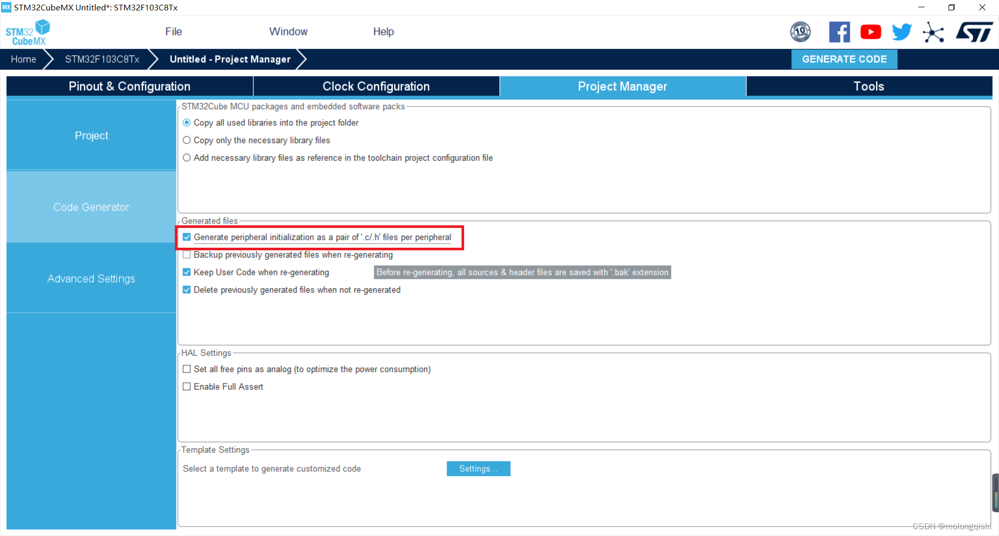Enable Set all free pins as analog

(187, 369)
